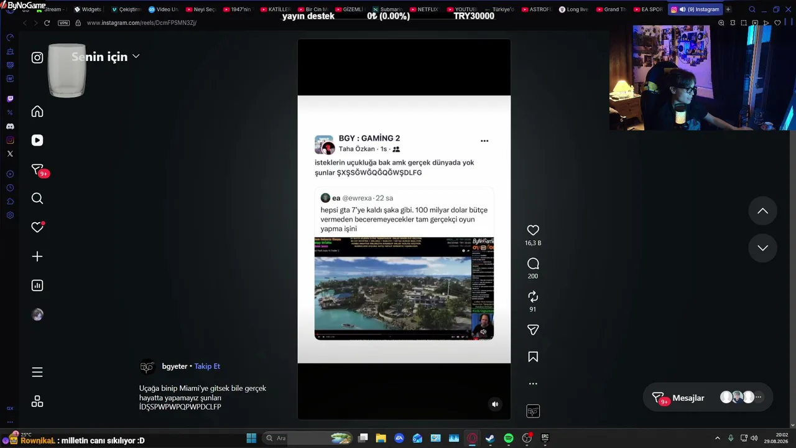
Task: Open the system volume speaker icon
Action: pyautogui.click(x=754, y=438)
